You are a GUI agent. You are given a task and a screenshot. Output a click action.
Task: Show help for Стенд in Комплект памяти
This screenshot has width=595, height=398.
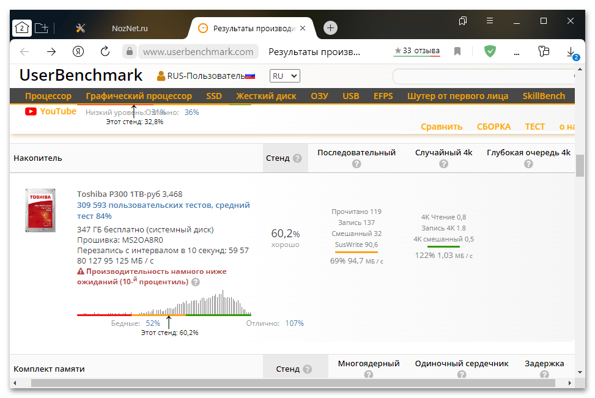pyautogui.click(x=308, y=369)
